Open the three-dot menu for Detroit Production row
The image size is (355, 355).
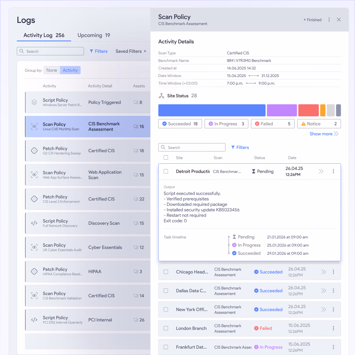click(x=333, y=171)
